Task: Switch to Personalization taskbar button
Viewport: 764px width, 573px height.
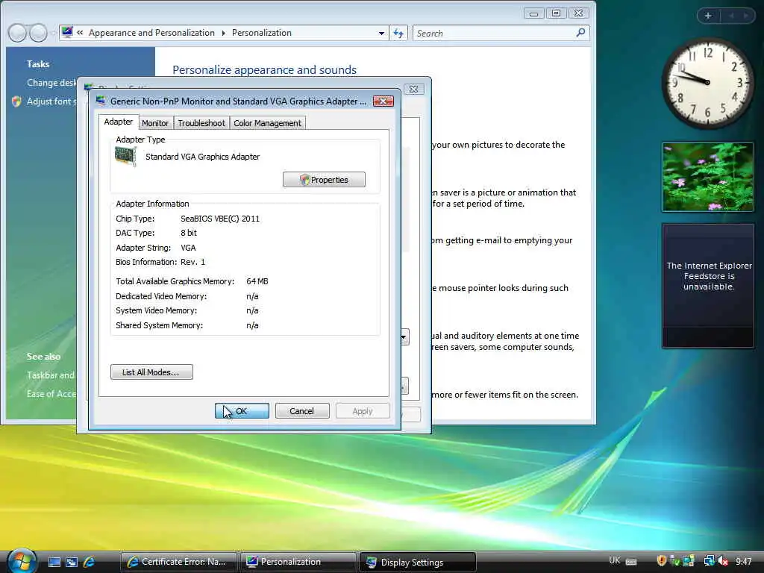Action: click(x=298, y=562)
